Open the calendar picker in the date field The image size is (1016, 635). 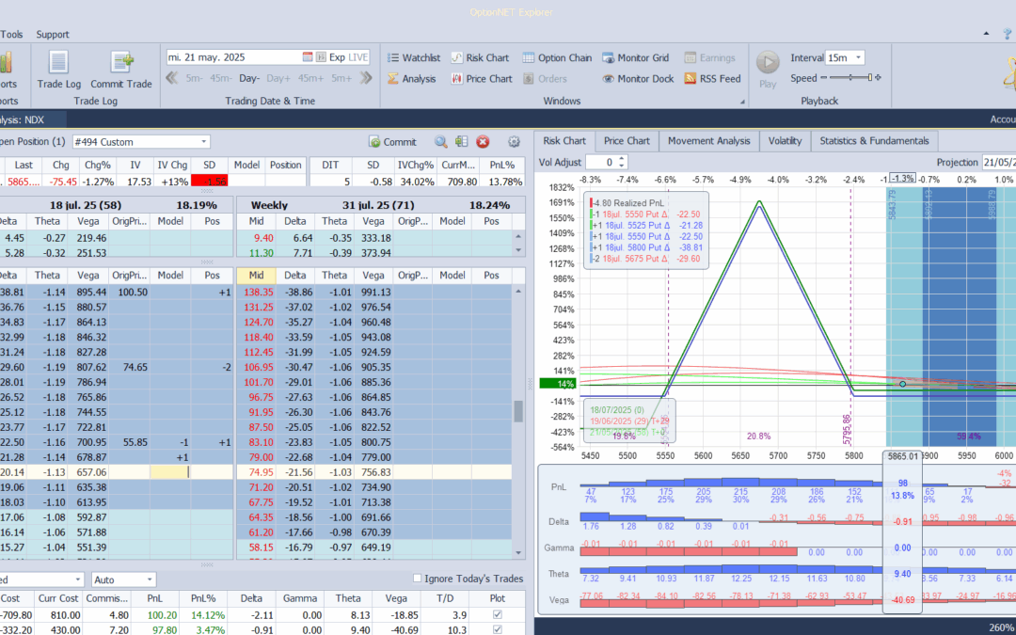(x=308, y=57)
